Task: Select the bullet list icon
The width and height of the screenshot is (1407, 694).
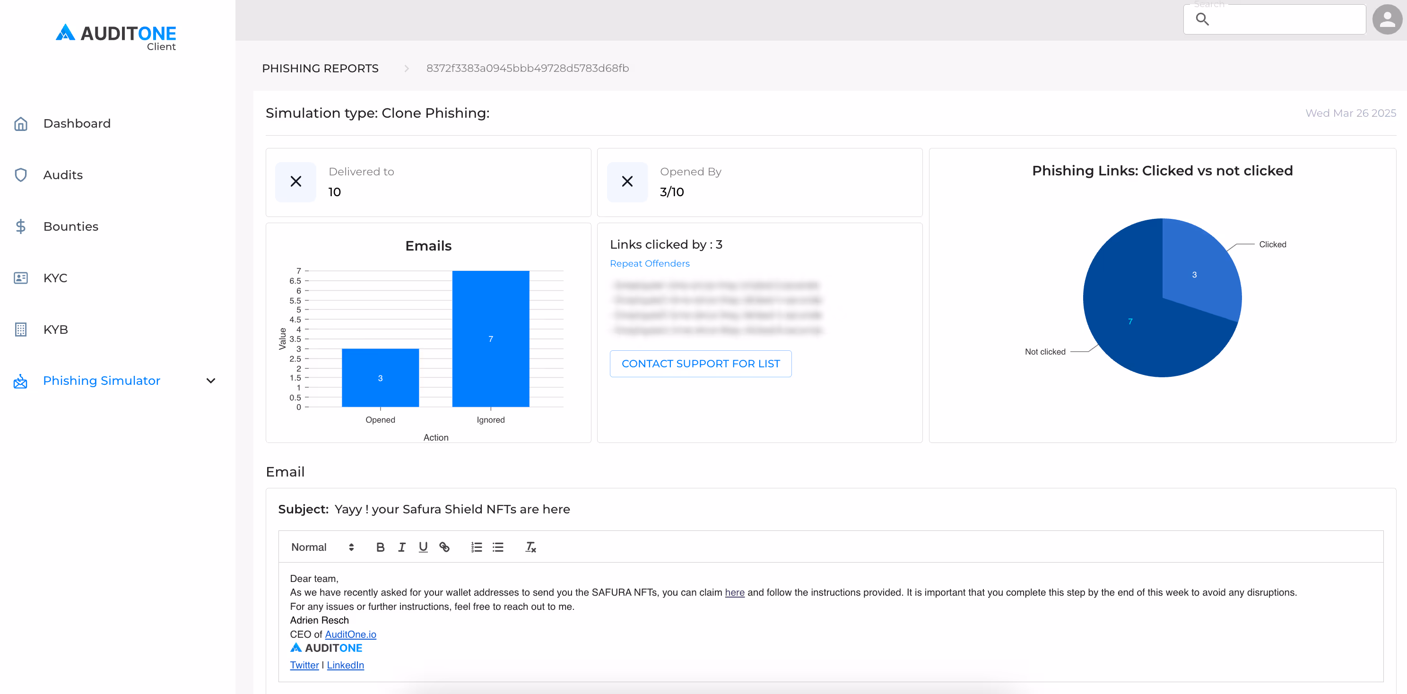Action: [497, 547]
